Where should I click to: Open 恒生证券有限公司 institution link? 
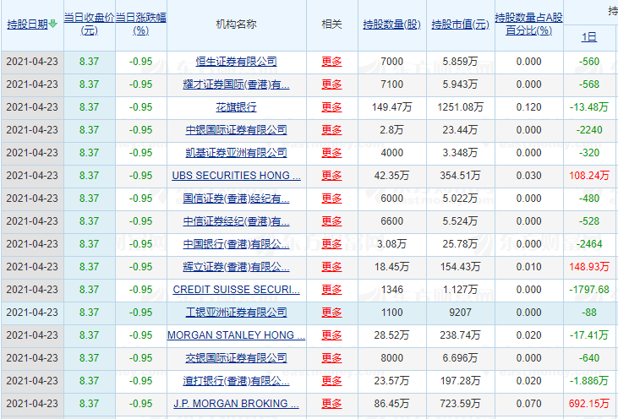tap(236, 62)
